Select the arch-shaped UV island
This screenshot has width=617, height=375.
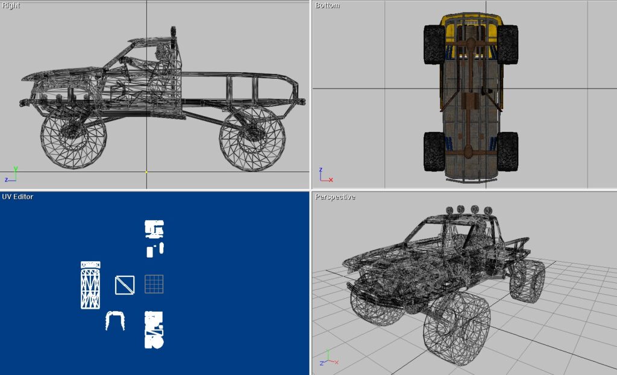tap(114, 320)
